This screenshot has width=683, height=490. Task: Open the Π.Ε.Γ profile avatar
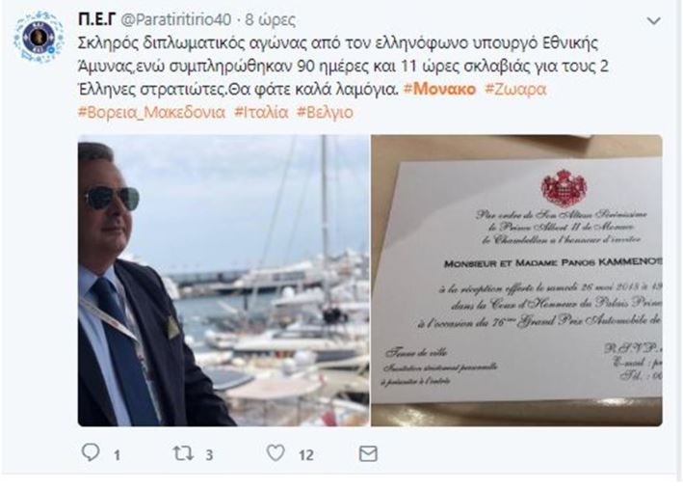pyautogui.click(x=39, y=38)
